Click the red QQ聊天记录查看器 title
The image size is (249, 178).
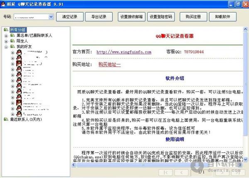[x=174, y=36]
